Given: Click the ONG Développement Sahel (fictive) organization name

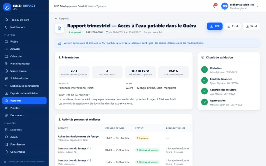Looking at the screenshot, I should coord(73,6).
